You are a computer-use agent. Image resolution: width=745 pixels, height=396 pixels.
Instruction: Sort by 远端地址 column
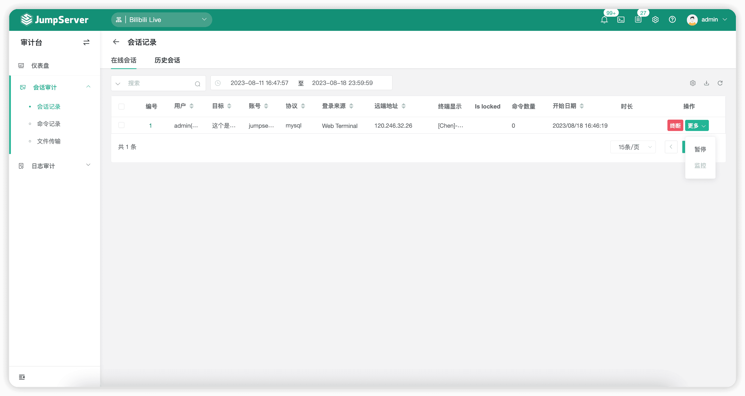point(403,106)
